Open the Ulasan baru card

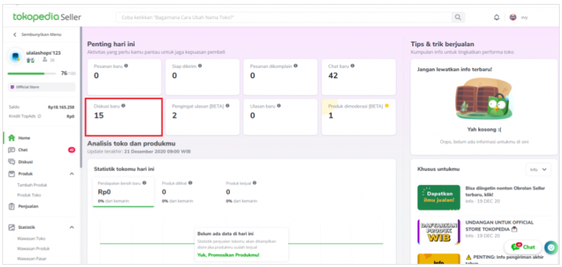(280, 117)
